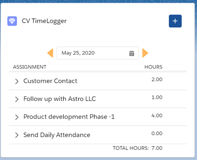Screen dimensions: 197x160
Task: Click the 4.00 hours for Product development
Action: click(157, 115)
